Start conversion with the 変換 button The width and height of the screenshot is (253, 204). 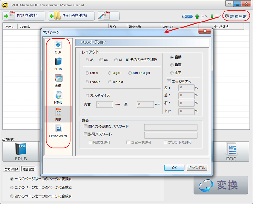(x=221, y=185)
